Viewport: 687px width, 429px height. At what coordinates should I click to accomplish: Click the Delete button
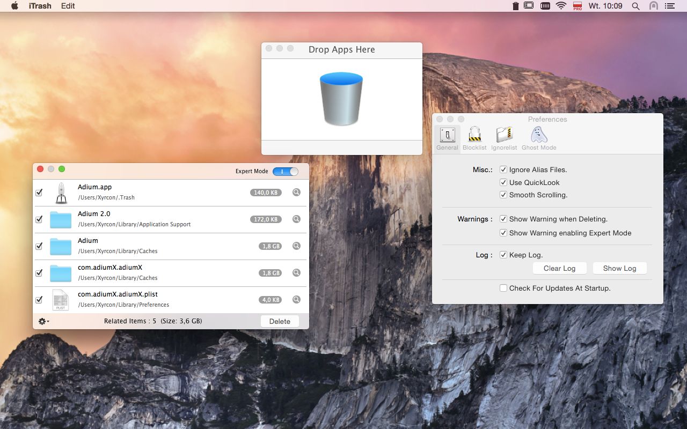pyautogui.click(x=280, y=321)
